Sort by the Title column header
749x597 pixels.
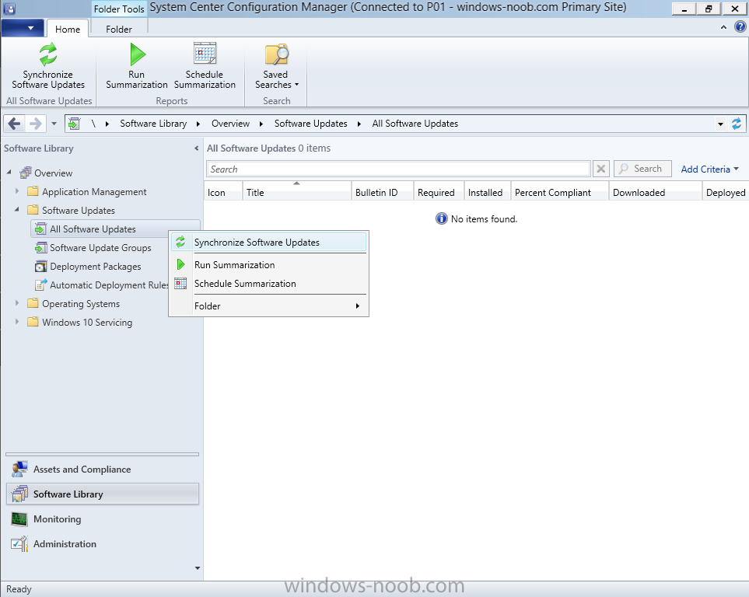pos(296,192)
